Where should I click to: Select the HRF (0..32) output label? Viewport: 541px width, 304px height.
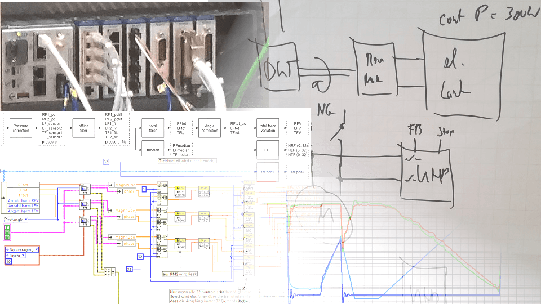point(298,146)
